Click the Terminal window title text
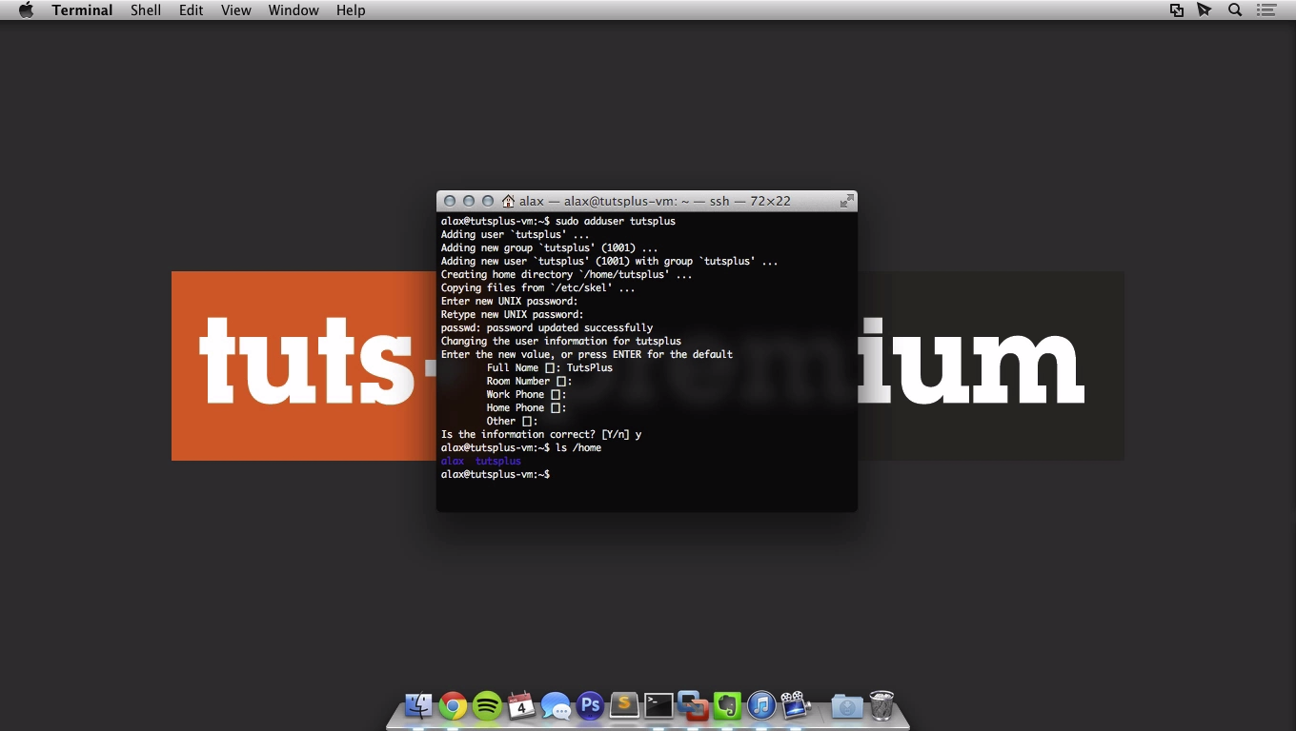 (655, 201)
